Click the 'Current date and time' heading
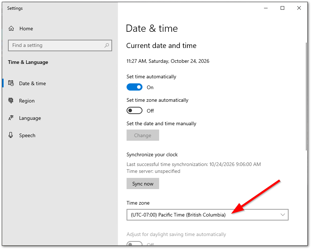311x249 pixels. 161,46
